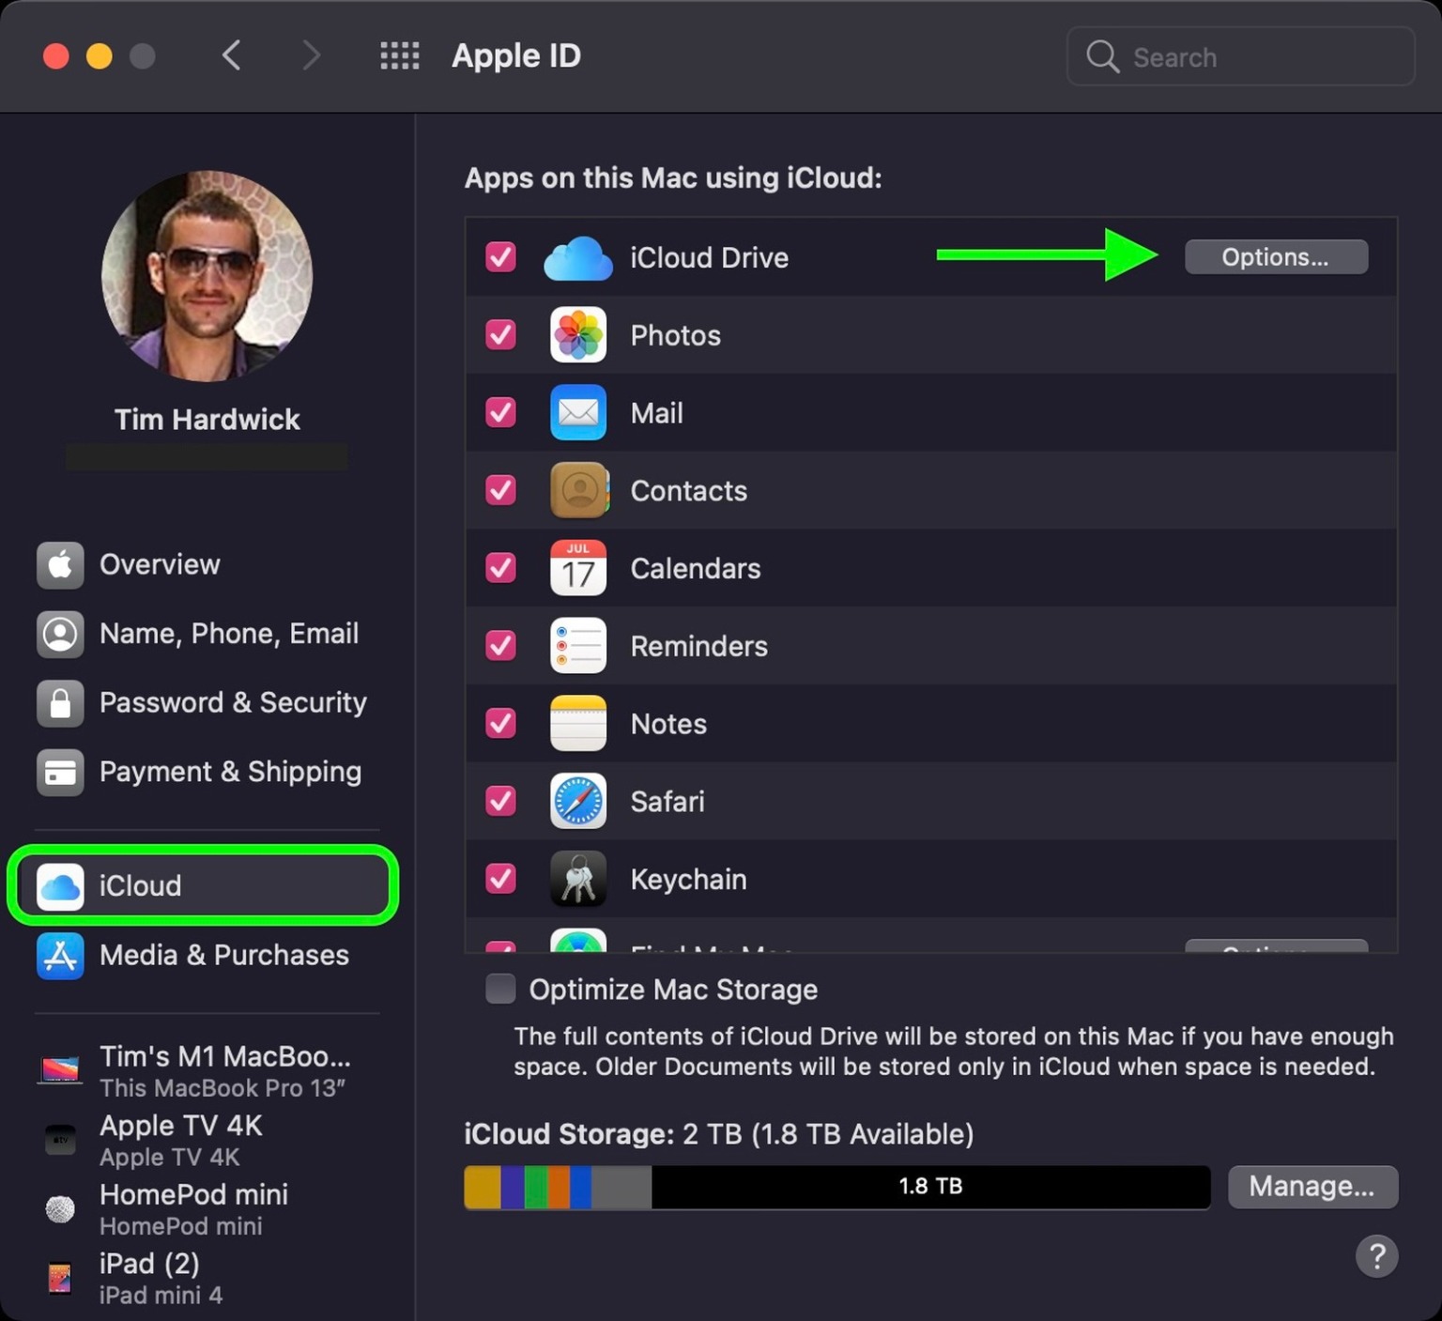The width and height of the screenshot is (1442, 1321).
Task: Click the Photos row label
Action: [x=675, y=335]
